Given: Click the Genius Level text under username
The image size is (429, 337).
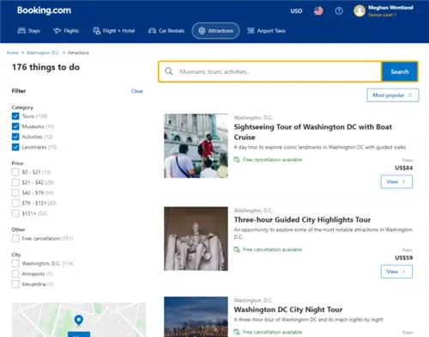Looking at the screenshot, I should [x=382, y=15].
